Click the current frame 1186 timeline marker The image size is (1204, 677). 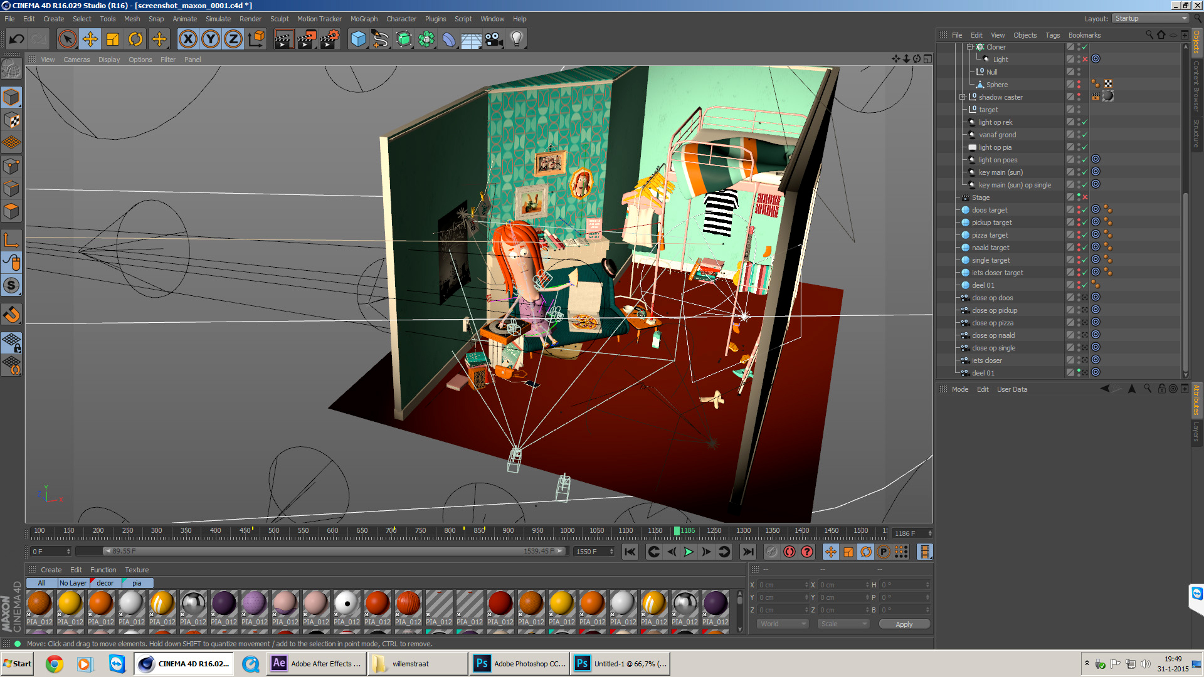tap(677, 531)
